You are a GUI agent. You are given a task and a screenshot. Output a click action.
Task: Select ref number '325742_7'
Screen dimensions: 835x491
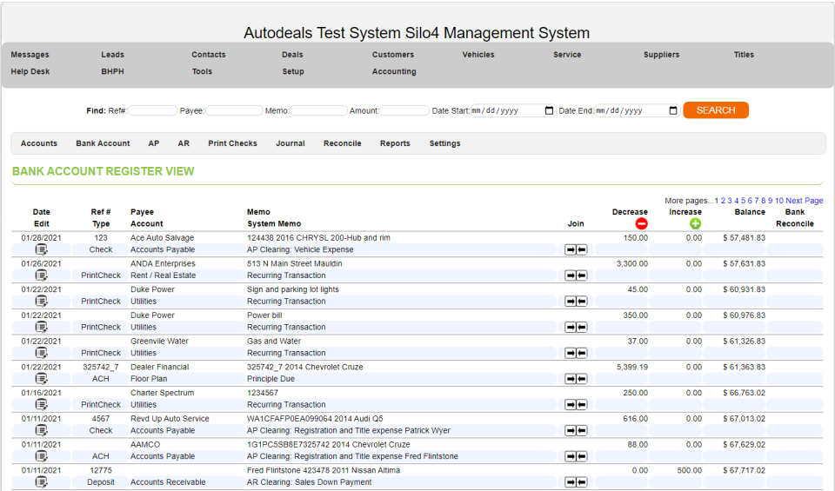[x=101, y=367]
